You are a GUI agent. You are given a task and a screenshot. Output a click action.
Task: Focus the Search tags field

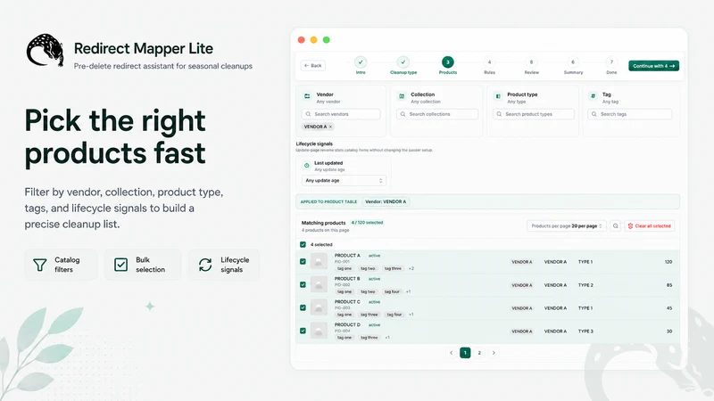pyautogui.click(x=630, y=114)
